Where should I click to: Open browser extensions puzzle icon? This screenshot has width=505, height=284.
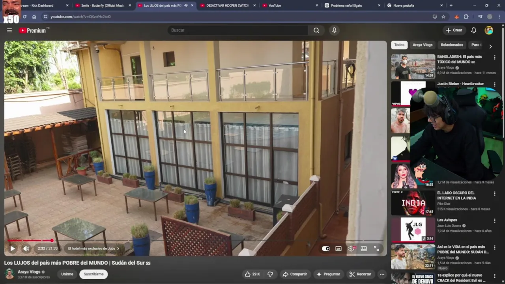click(466, 17)
